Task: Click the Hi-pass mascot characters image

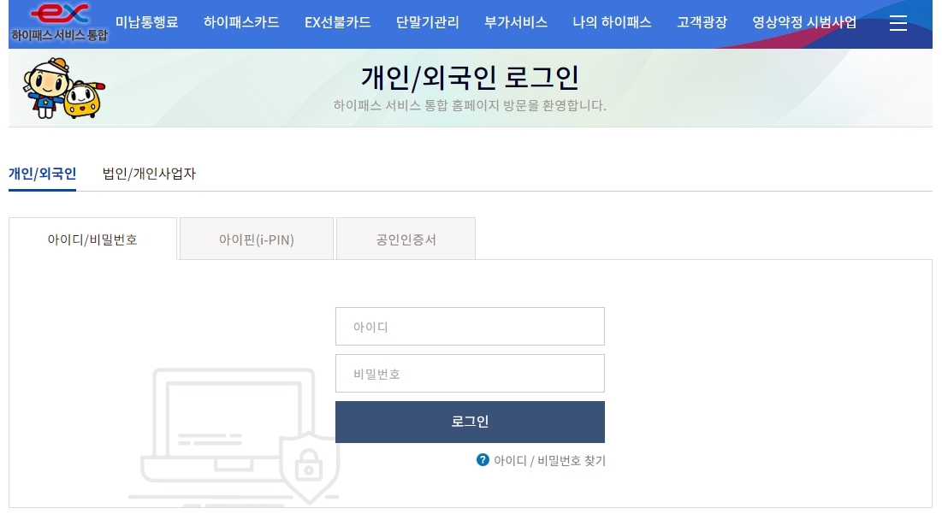Action: (63, 88)
